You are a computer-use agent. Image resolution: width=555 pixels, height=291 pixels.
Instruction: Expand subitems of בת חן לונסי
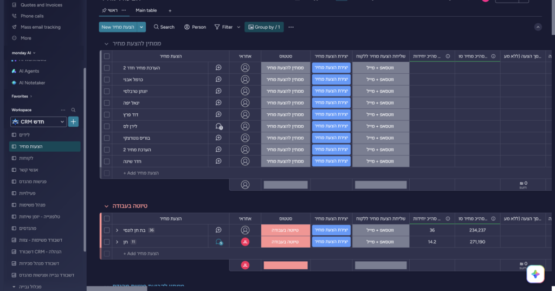(117, 230)
